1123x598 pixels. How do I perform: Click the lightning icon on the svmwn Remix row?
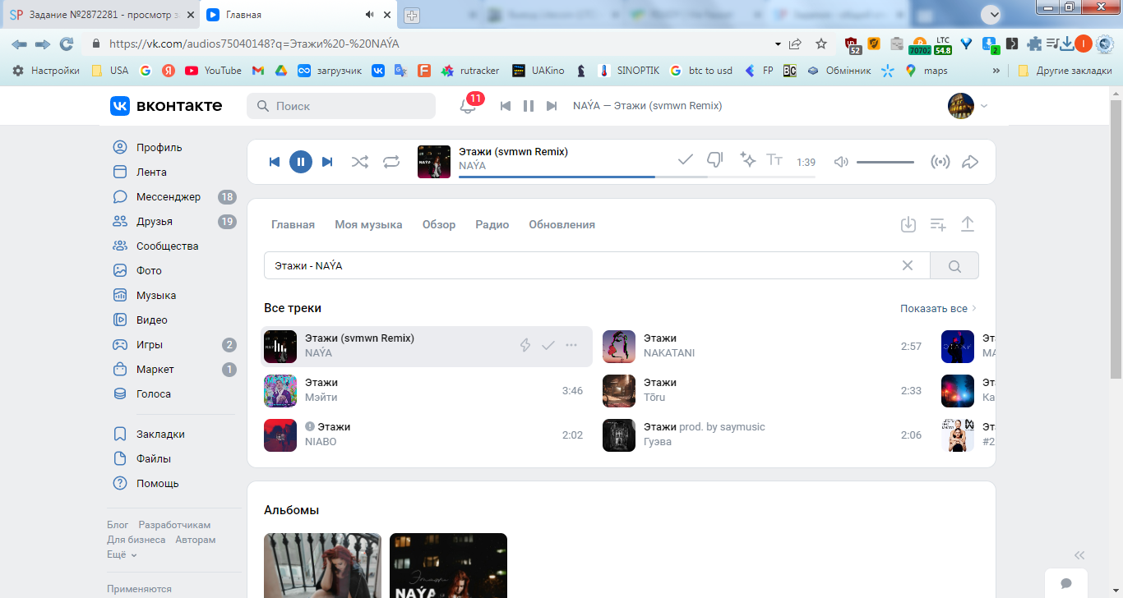pyautogui.click(x=525, y=346)
